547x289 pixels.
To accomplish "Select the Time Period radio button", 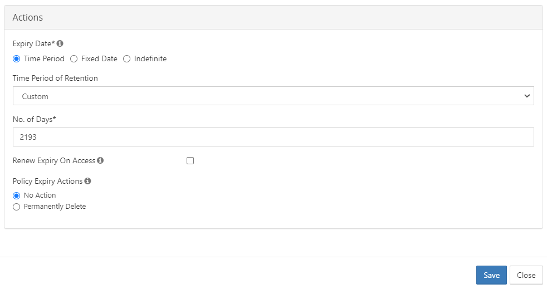I will pyautogui.click(x=16, y=58).
